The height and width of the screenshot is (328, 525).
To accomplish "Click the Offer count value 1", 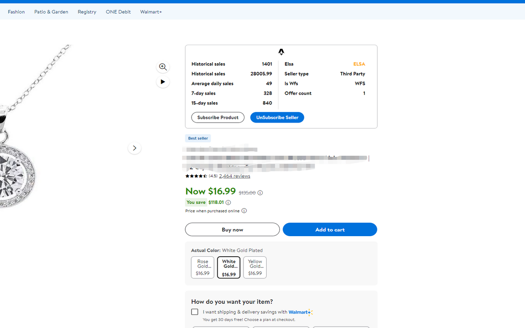I will pos(364,93).
